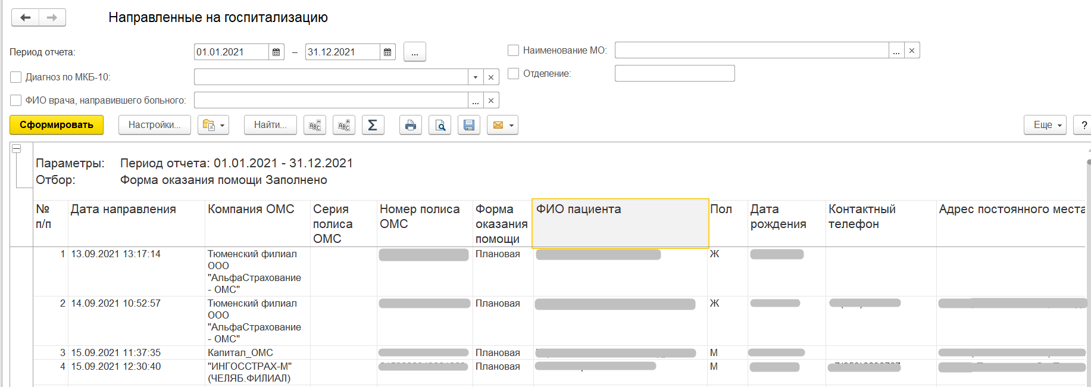Click the sigma sum icon
The image size is (1091, 387).
(x=373, y=125)
